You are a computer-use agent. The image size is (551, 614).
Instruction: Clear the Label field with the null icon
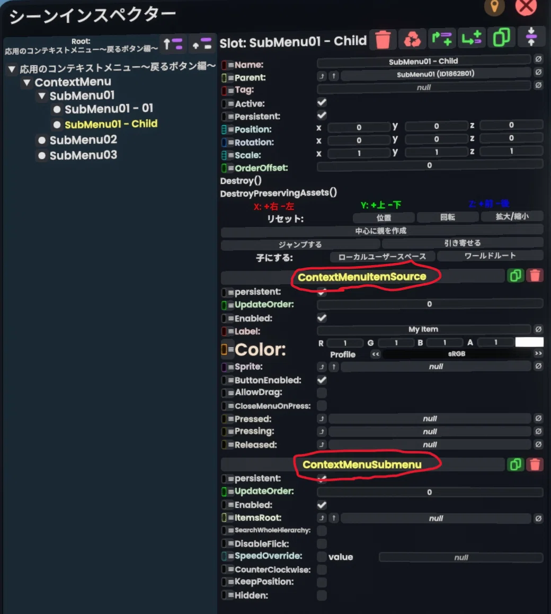pos(538,329)
